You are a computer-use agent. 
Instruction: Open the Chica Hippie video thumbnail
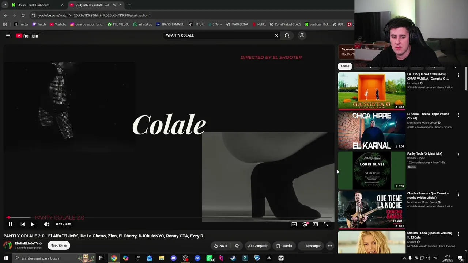tap(371, 131)
